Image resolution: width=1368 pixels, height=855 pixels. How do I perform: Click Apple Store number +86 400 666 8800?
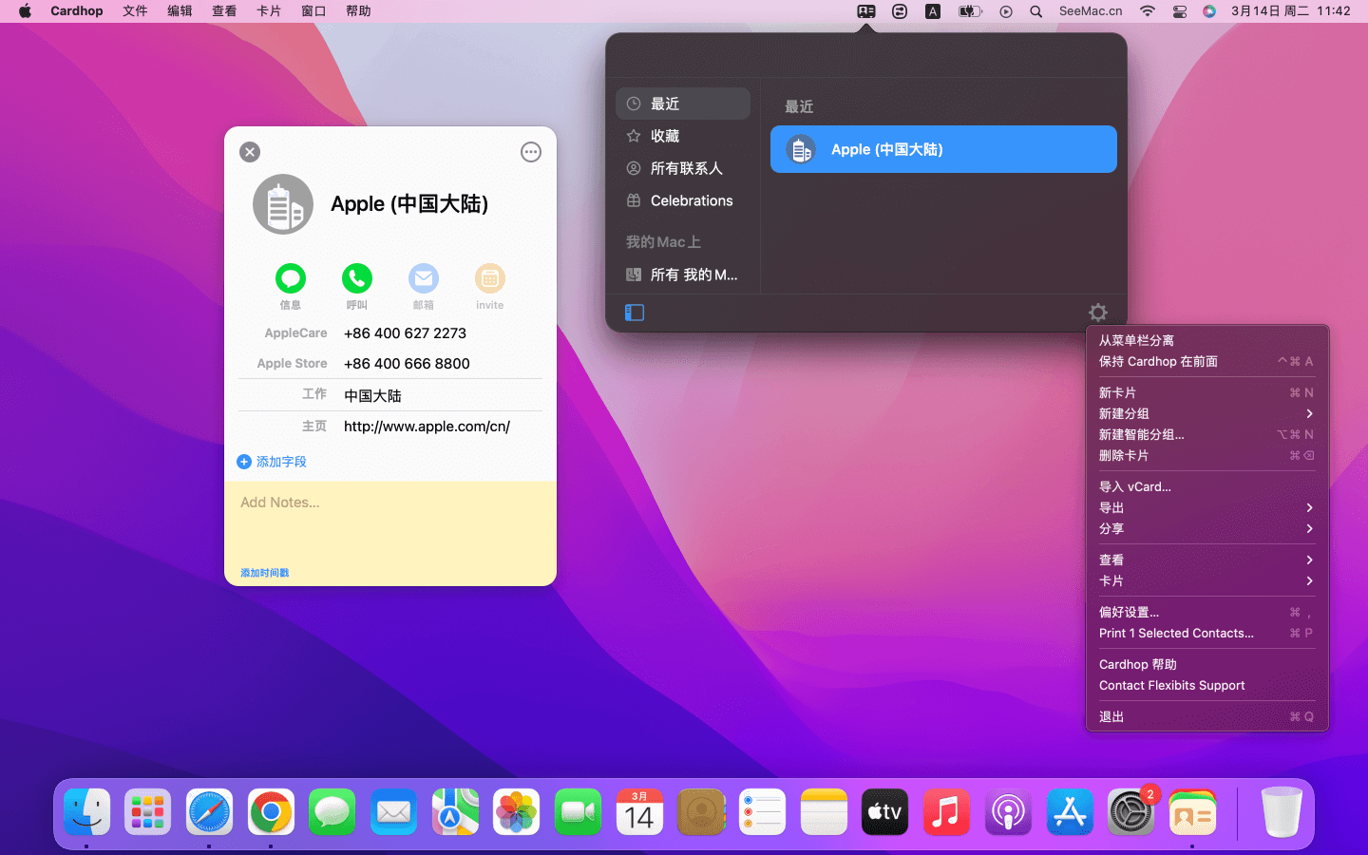(x=407, y=364)
